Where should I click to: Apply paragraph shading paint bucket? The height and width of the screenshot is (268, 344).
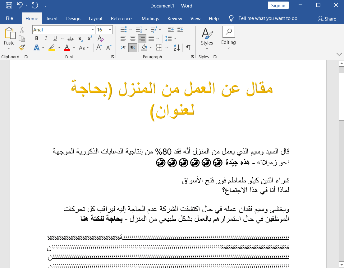[144, 47]
